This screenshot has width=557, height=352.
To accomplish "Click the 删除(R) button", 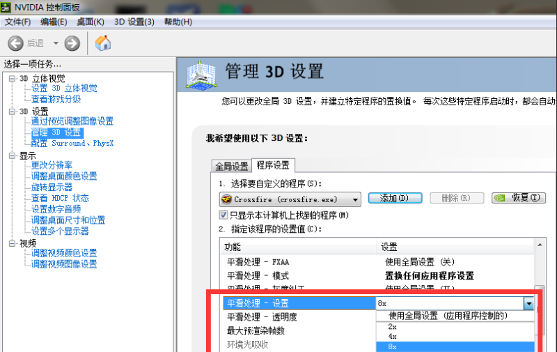I will 457,198.
